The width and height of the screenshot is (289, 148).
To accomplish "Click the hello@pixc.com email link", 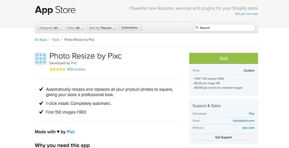I will click(x=244, y=121).
